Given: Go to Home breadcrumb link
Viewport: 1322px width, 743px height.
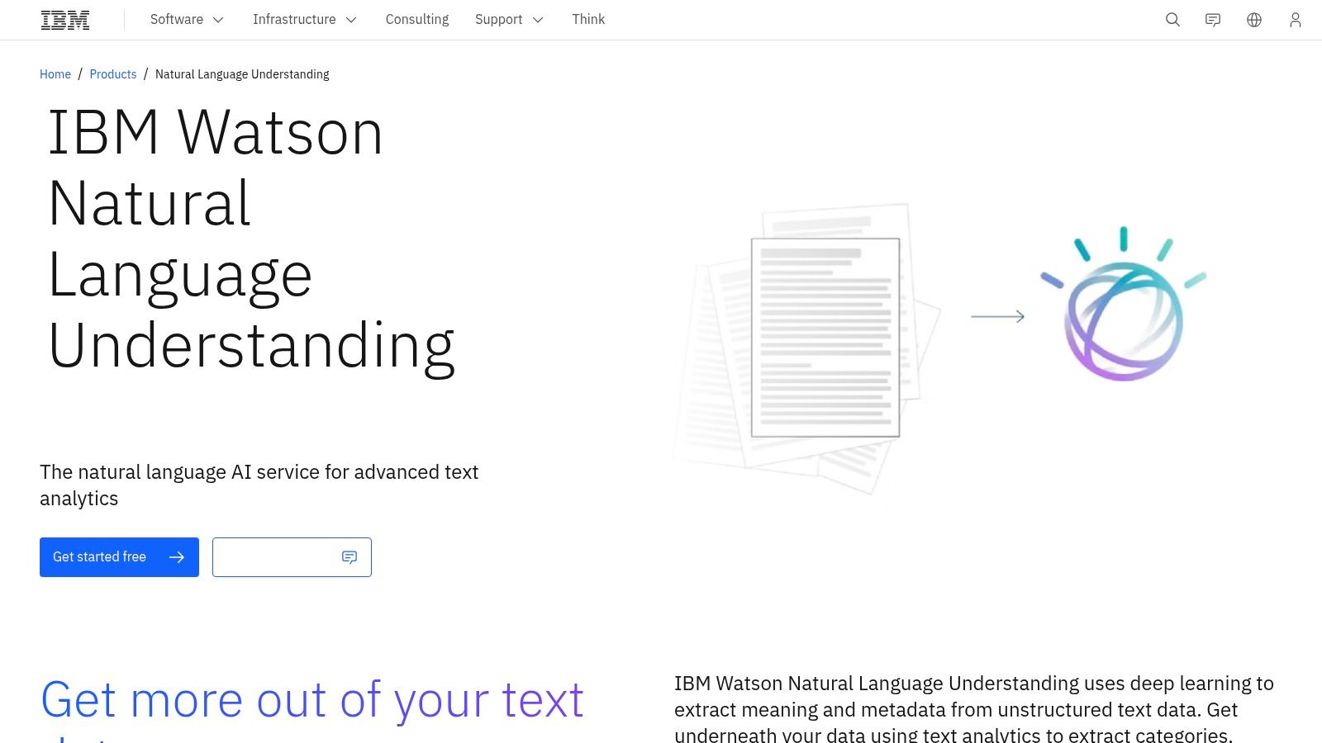Looking at the screenshot, I should [55, 74].
